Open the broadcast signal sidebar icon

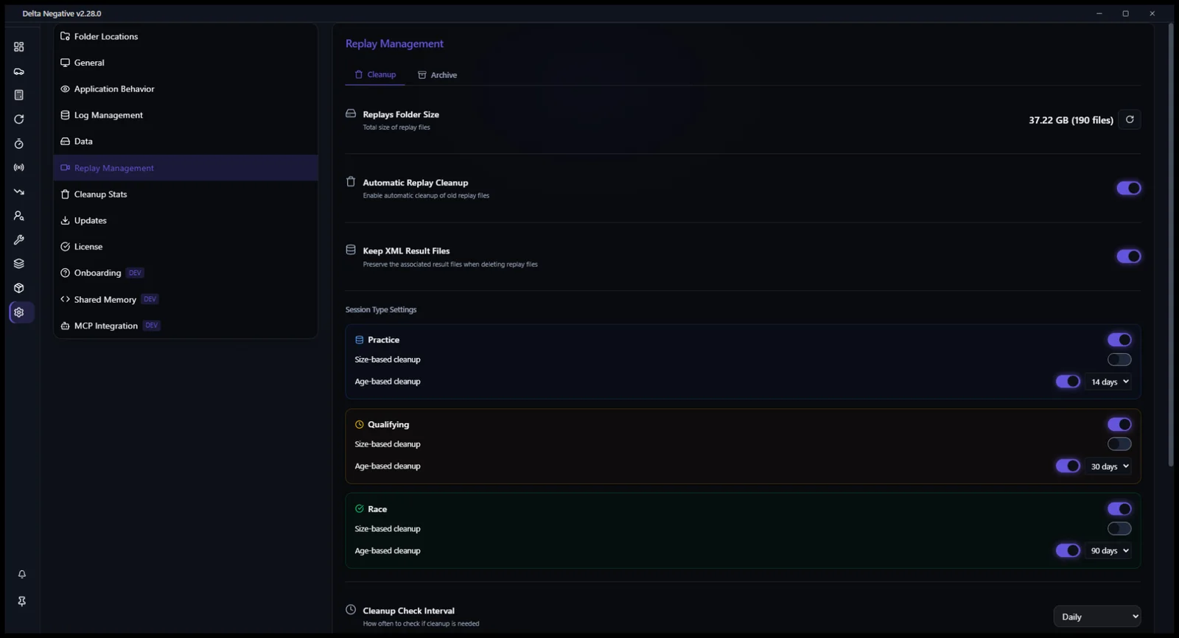(x=19, y=168)
